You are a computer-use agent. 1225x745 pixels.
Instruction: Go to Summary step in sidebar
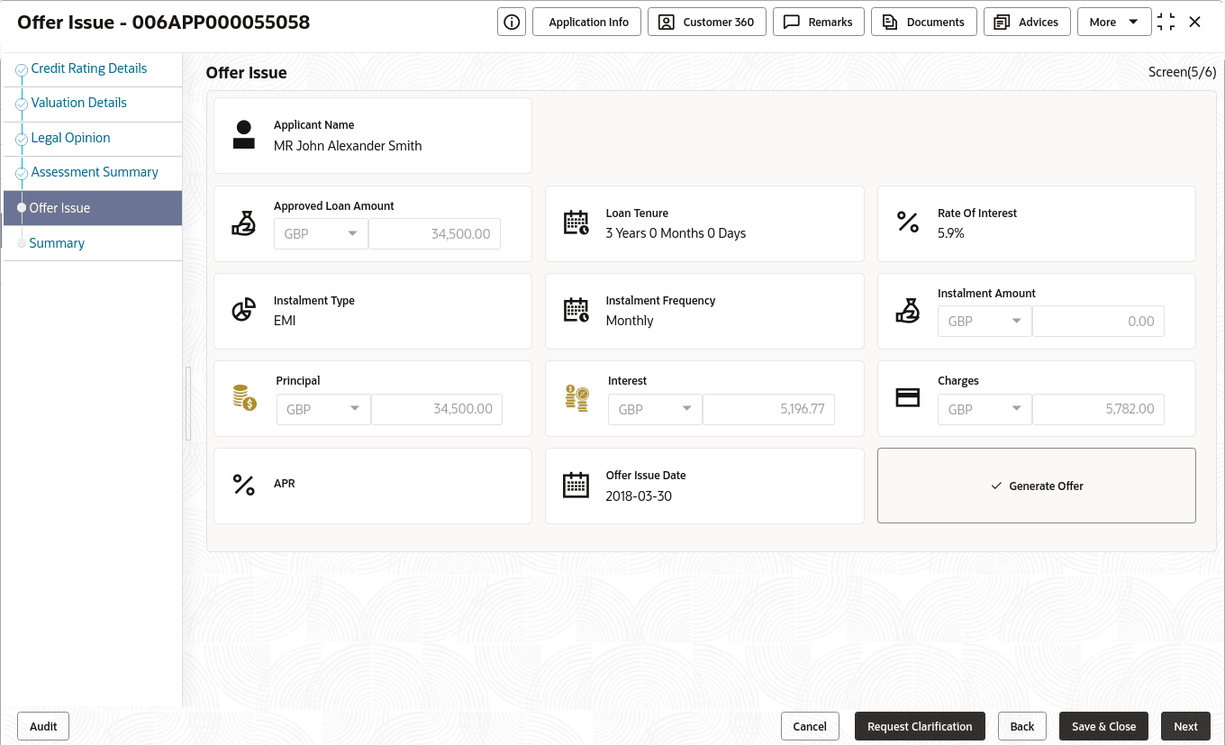(57, 243)
